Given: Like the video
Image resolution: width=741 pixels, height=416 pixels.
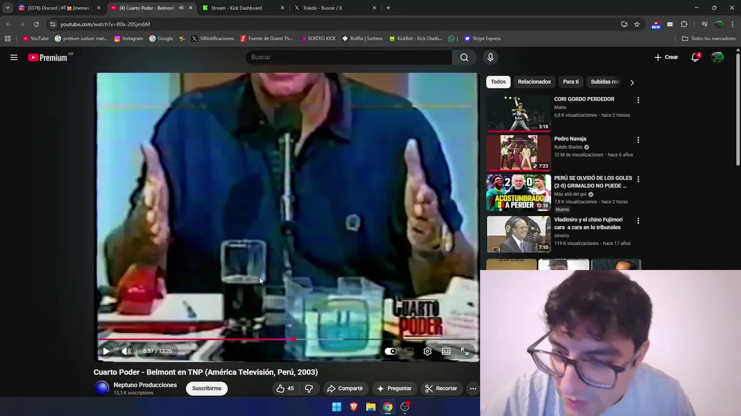Looking at the screenshot, I should click(285, 388).
